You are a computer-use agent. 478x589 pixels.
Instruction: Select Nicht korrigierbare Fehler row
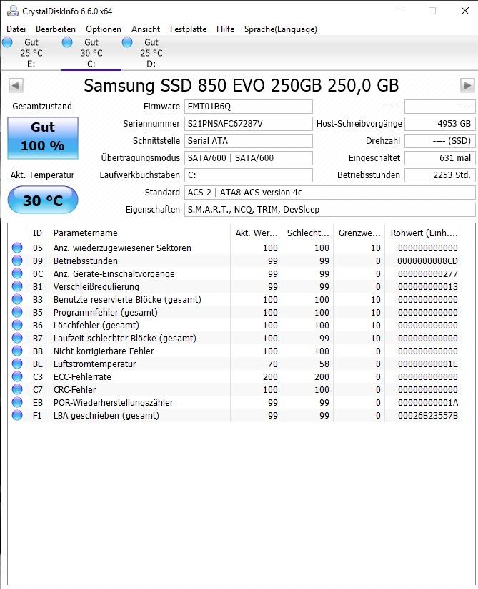235,351
